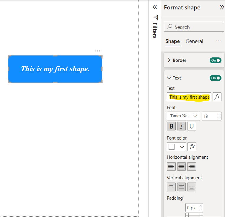
Task: Toggle Italic text formatting
Action: point(181,126)
